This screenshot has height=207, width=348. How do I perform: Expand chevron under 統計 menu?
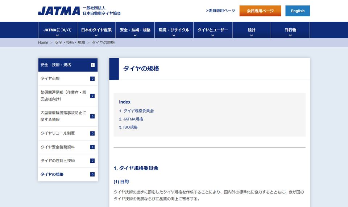click(252, 35)
